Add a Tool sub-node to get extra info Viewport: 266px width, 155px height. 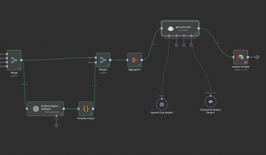click(184, 45)
